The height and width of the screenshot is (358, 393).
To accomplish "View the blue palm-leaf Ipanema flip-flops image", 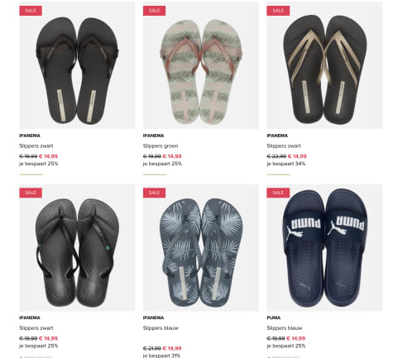I will click(201, 248).
